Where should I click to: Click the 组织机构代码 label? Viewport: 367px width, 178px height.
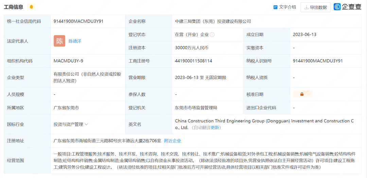(20, 61)
